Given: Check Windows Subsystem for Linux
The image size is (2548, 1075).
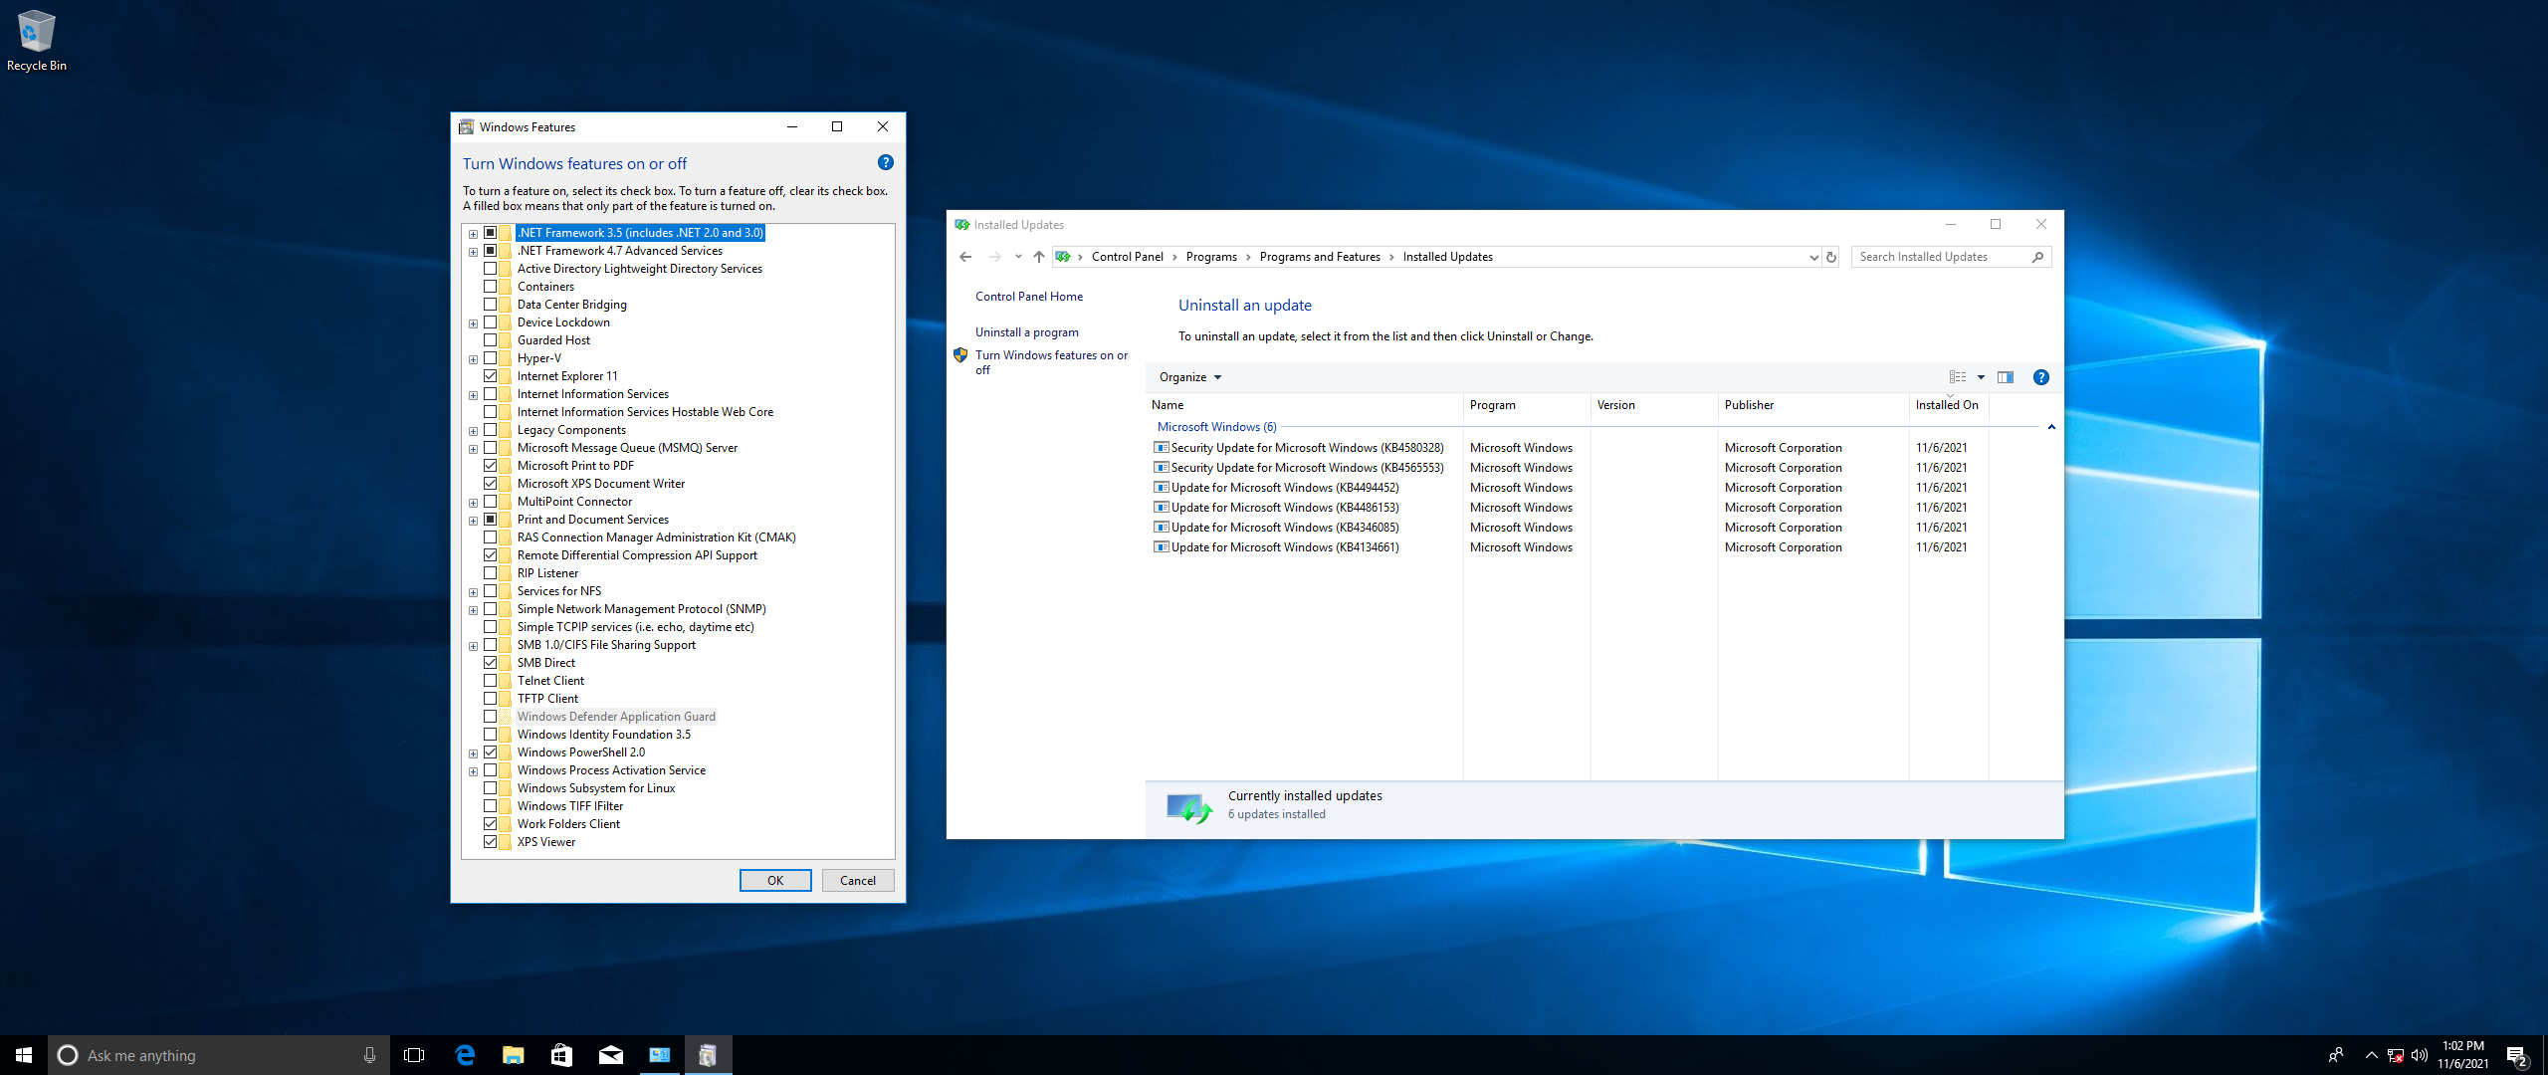Looking at the screenshot, I should [491, 788].
